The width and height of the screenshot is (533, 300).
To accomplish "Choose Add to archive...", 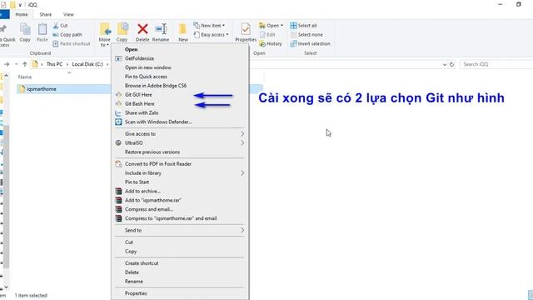I will [181, 191].
